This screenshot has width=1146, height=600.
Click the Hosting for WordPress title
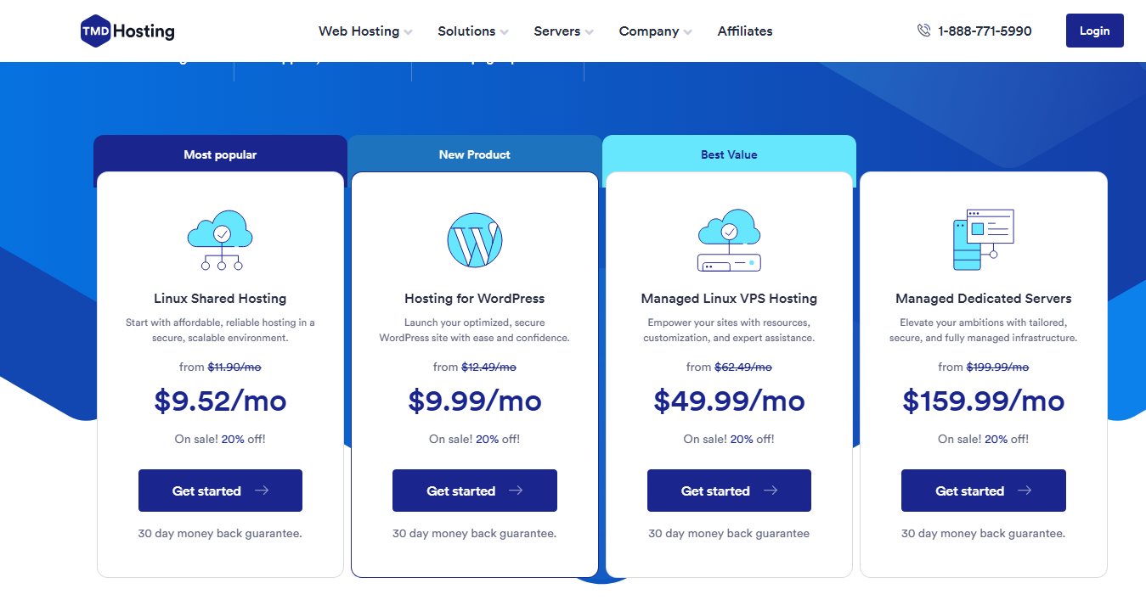point(474,299)
